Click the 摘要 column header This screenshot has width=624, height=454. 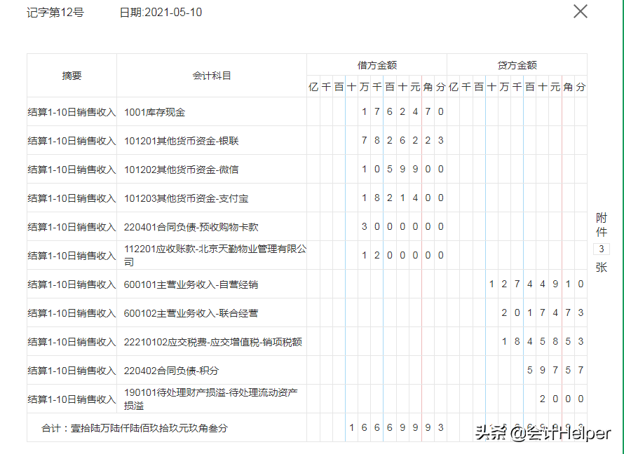pos(70,76)
